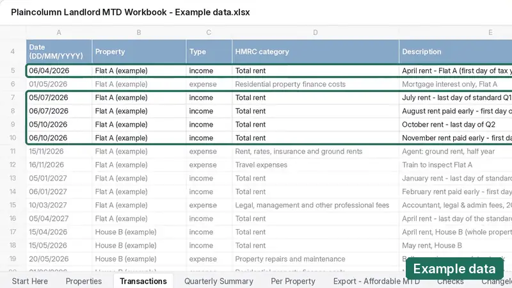Click the 'expense' type cell in row 12
This screenshot has width=512, height=288.
coord(209,164)
